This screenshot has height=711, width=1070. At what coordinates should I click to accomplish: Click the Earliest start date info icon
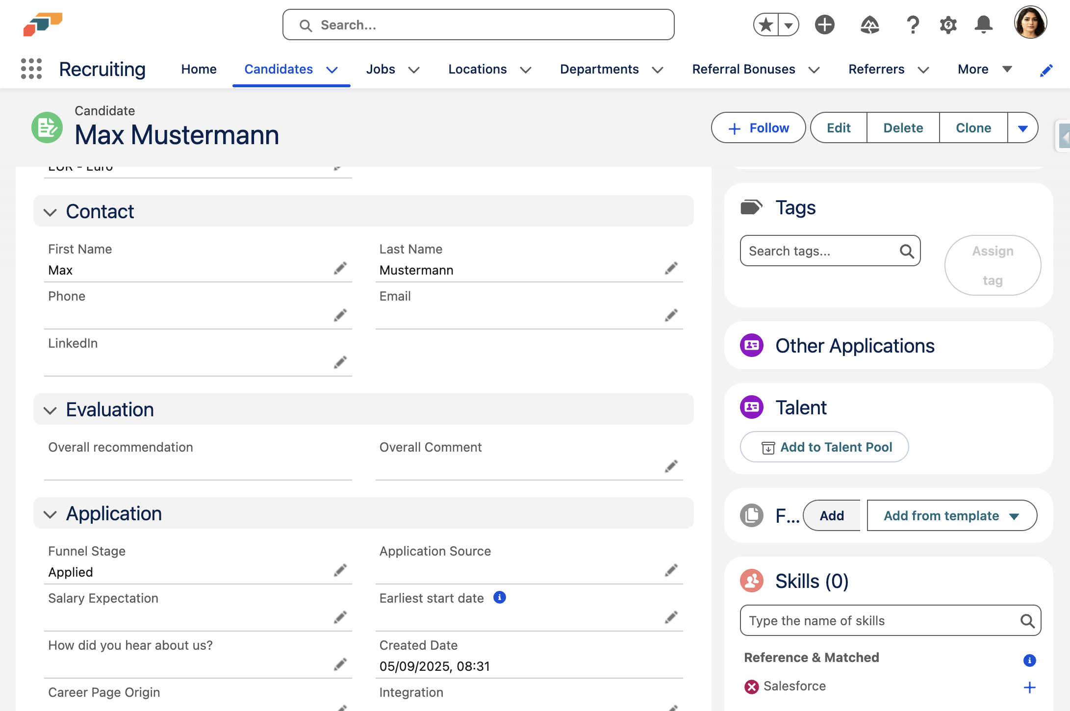click(x=499, y=598)
